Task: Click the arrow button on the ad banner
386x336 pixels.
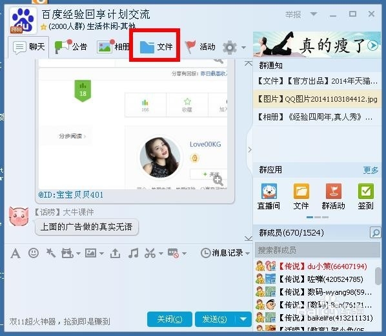Action: pos(372,46)
